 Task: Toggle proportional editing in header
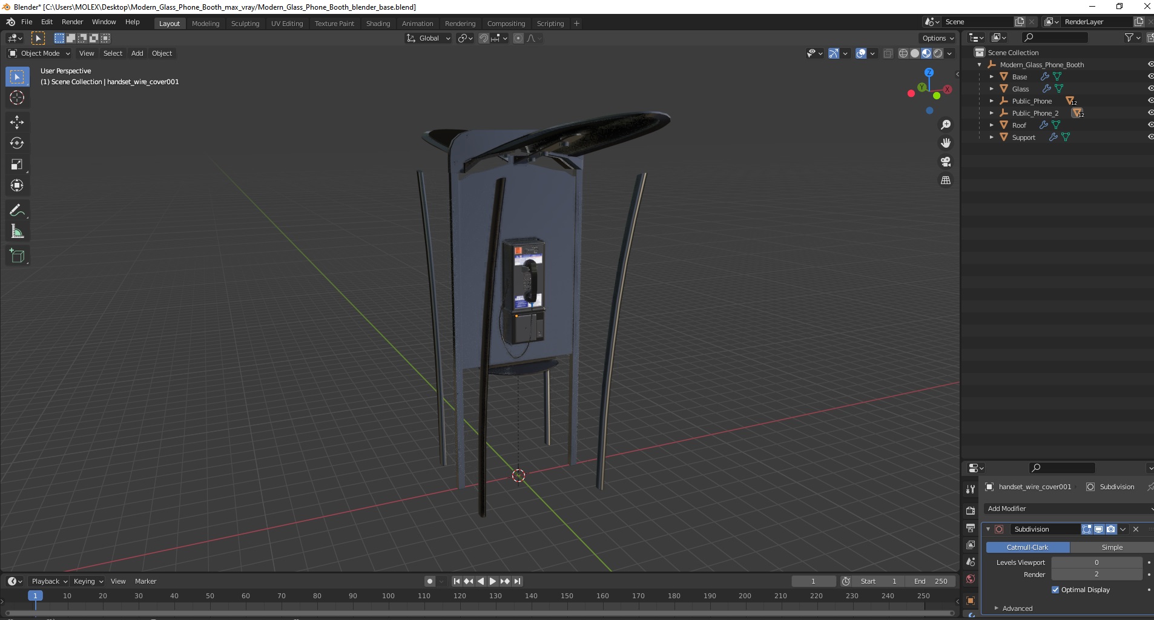tap(518, 38)
